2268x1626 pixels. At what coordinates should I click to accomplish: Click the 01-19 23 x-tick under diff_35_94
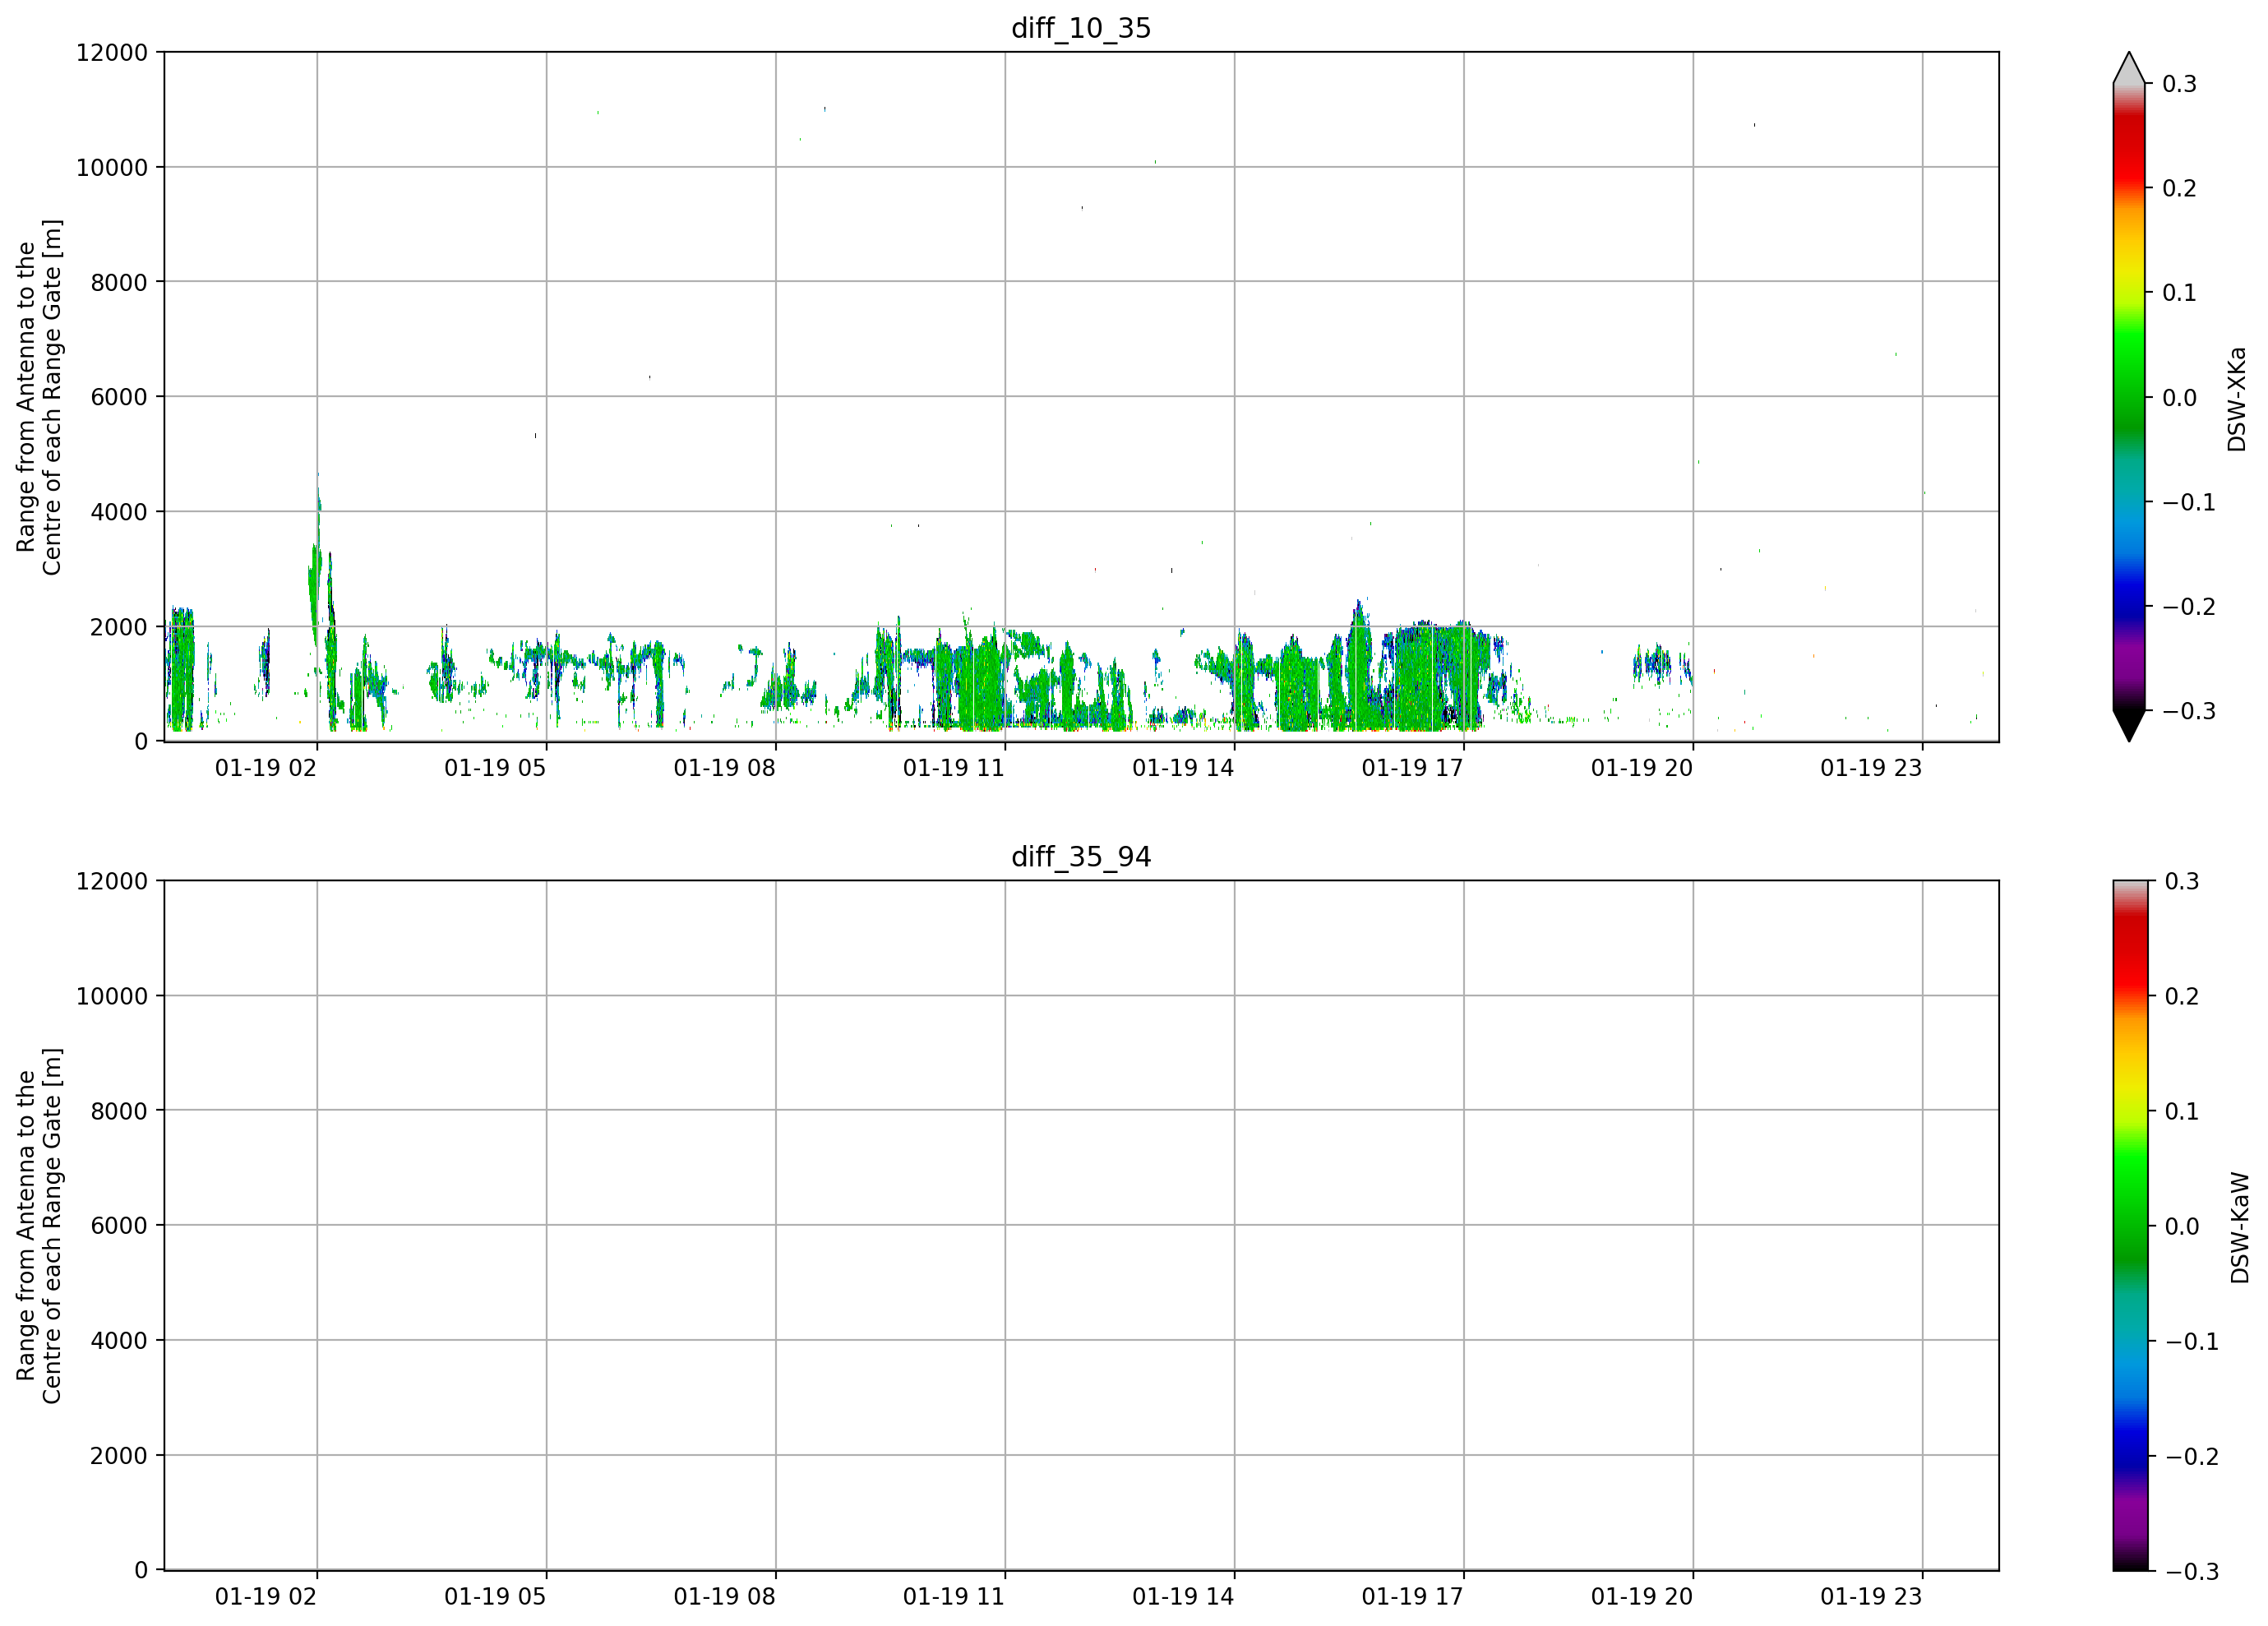(x=1871, y=1597)
